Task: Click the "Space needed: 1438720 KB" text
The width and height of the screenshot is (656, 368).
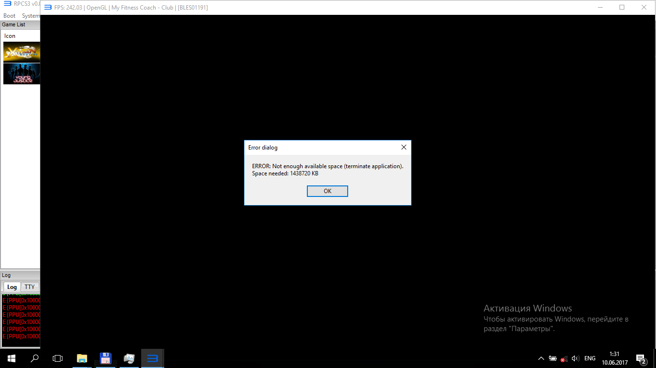Action: coord(285,173)
